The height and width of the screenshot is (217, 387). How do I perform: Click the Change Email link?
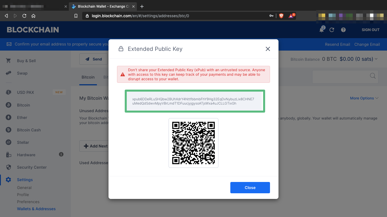[x=367, y=44]
